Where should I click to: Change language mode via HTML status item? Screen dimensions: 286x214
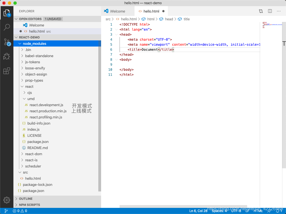[258, 211]
